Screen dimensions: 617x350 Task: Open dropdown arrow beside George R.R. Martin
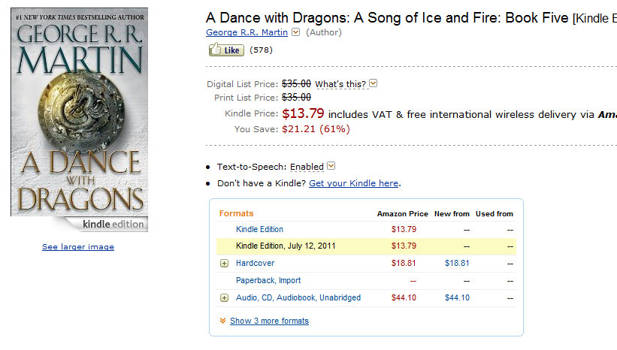pos(295,32)
